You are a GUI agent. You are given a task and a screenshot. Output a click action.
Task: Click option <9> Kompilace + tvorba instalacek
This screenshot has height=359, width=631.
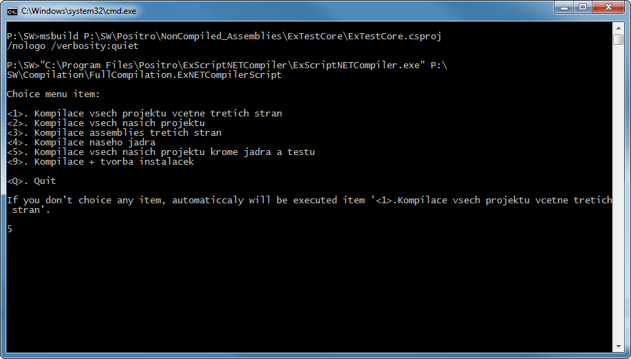pyautogui.click(x=100, y=161)
